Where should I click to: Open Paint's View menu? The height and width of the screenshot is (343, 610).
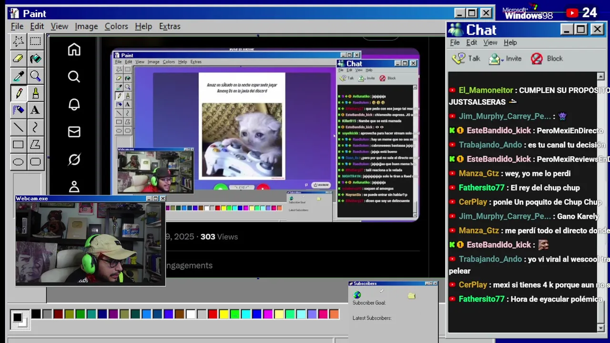click(x=60, y=26)
